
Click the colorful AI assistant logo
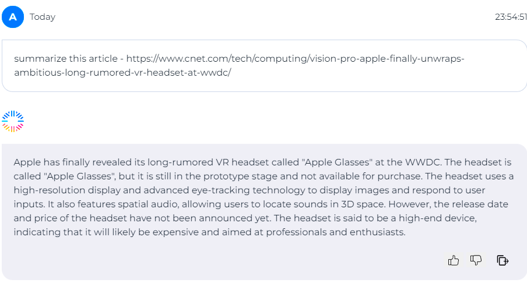point(13,121)
